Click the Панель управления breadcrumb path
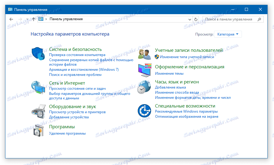Screen dimensions: 274x165 point(66,19)
